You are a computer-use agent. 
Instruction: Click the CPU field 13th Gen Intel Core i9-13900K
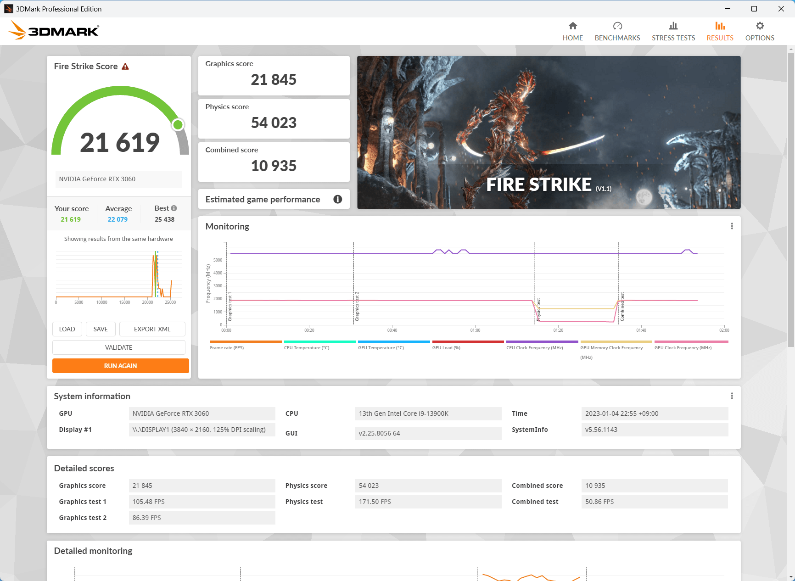click(x=428, y=413)
